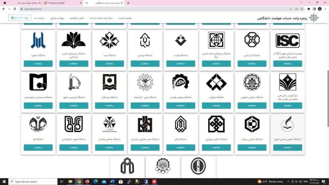Click the Shahid Bahonar University of Kerman logo

[x=74, y=124]
